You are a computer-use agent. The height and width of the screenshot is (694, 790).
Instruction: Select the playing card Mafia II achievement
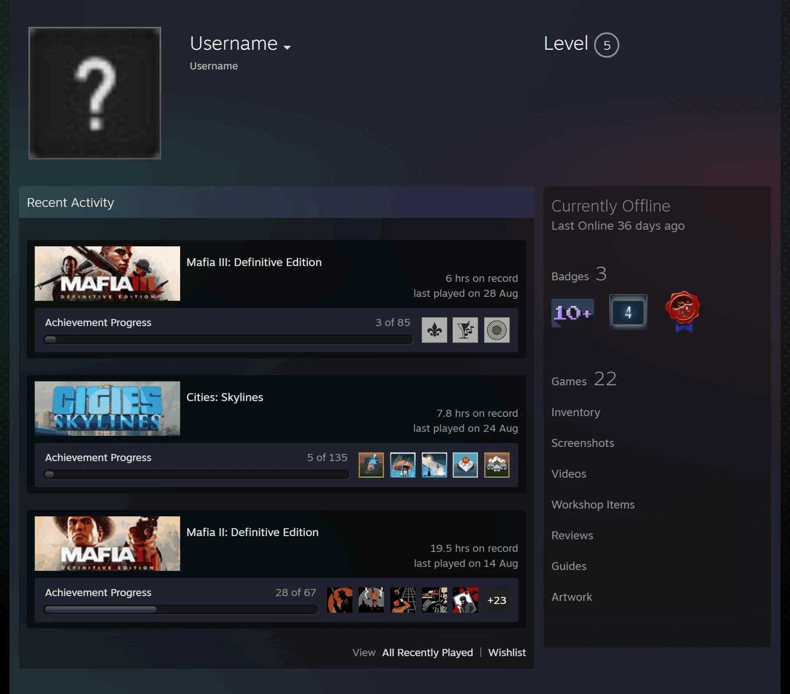pos(465,600)
